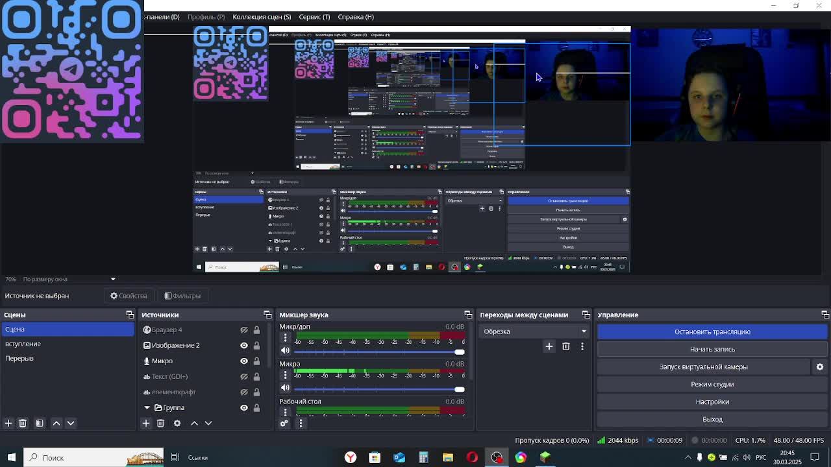Show the Текст (GDI+) source
This screenshot has height=467, width=831.
244,376
